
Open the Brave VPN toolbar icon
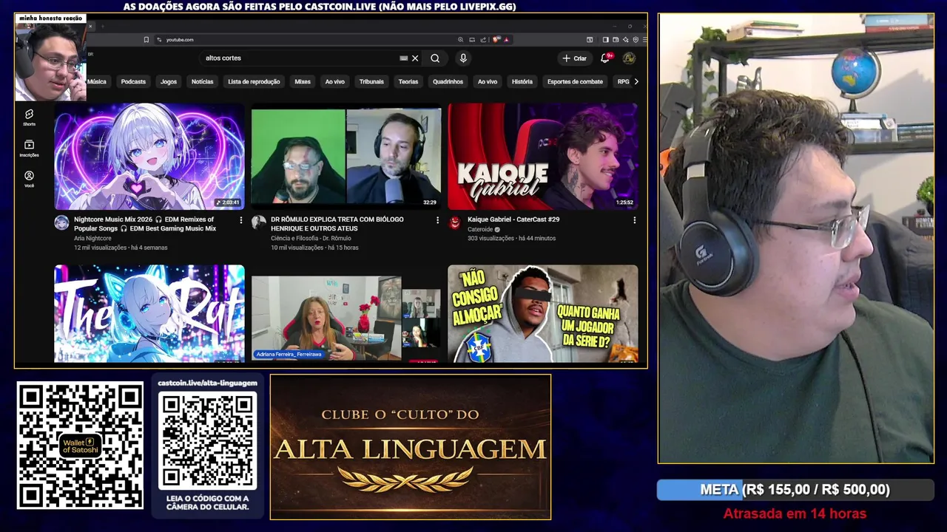point(636,40)
